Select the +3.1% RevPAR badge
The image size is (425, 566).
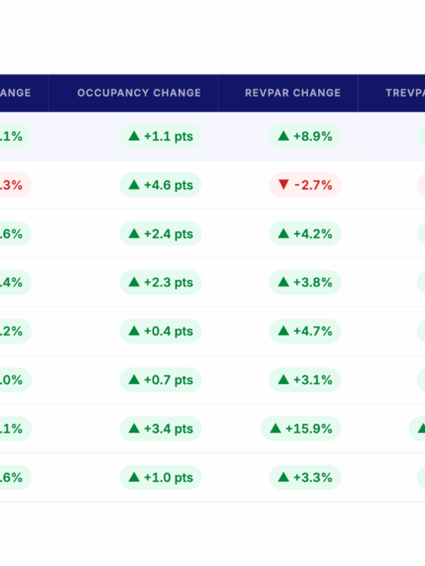[305, 380]
